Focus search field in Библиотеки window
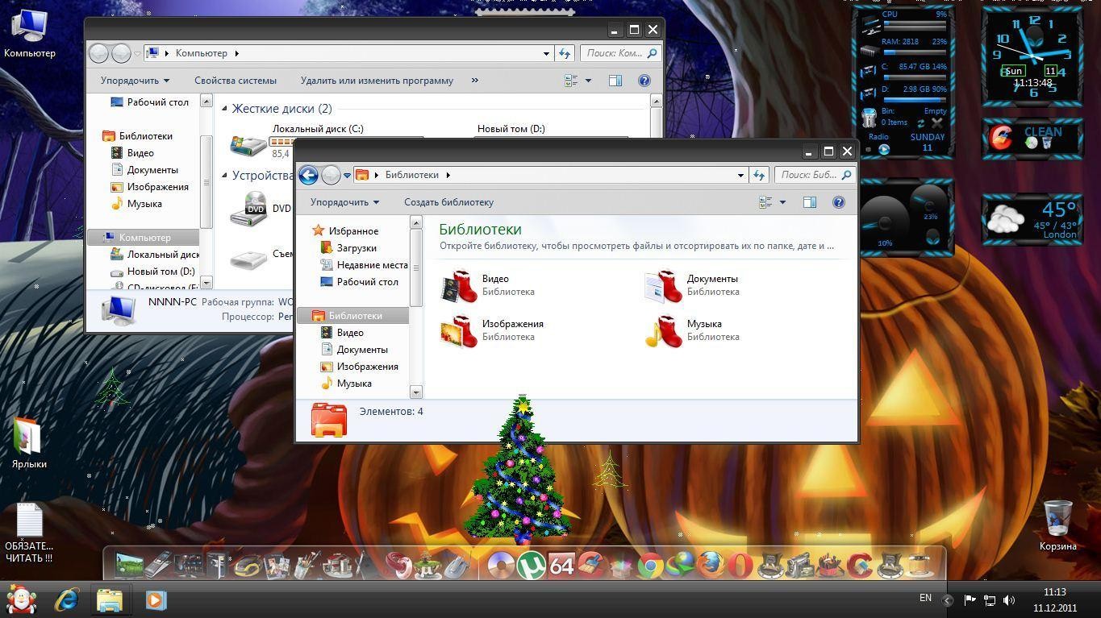 (815, 175)
